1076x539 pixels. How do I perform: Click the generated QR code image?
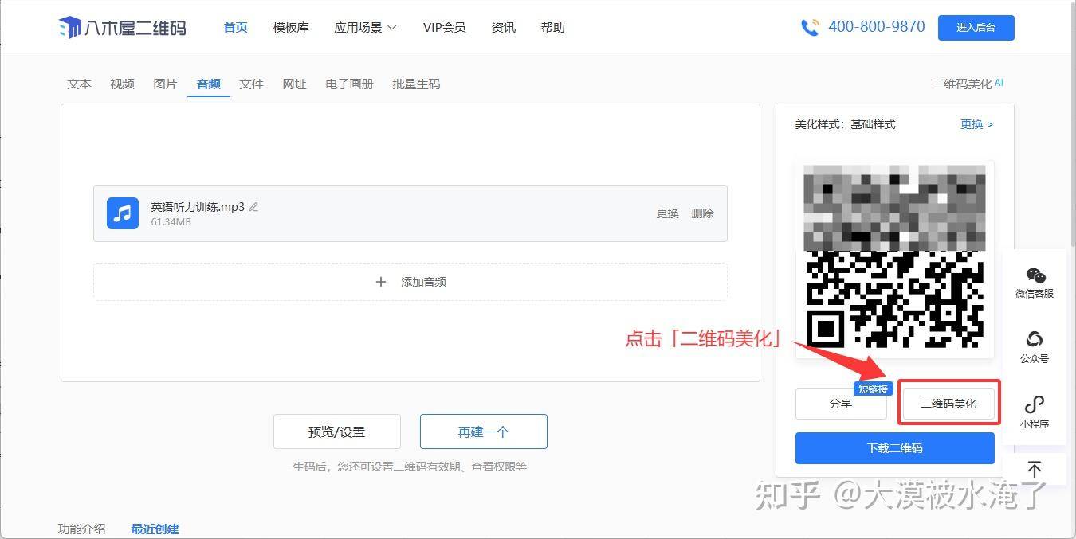coord(894,260)
